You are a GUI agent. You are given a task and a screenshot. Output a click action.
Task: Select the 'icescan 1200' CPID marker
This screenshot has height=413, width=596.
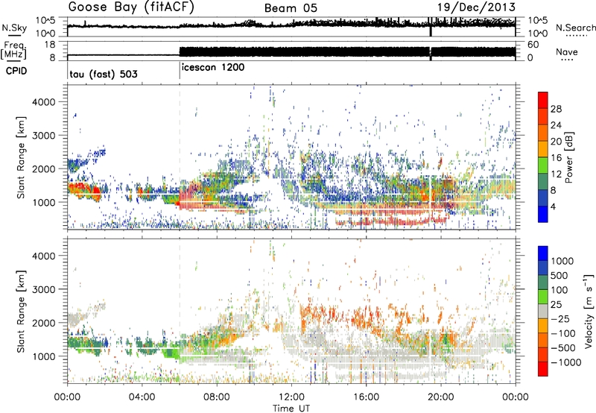(x=213, y=68)
